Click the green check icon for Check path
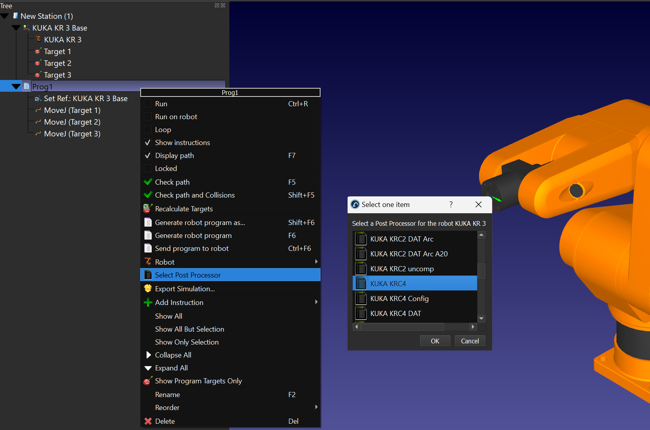Viewport: 650px width, 430px height. tap(148, 182)
